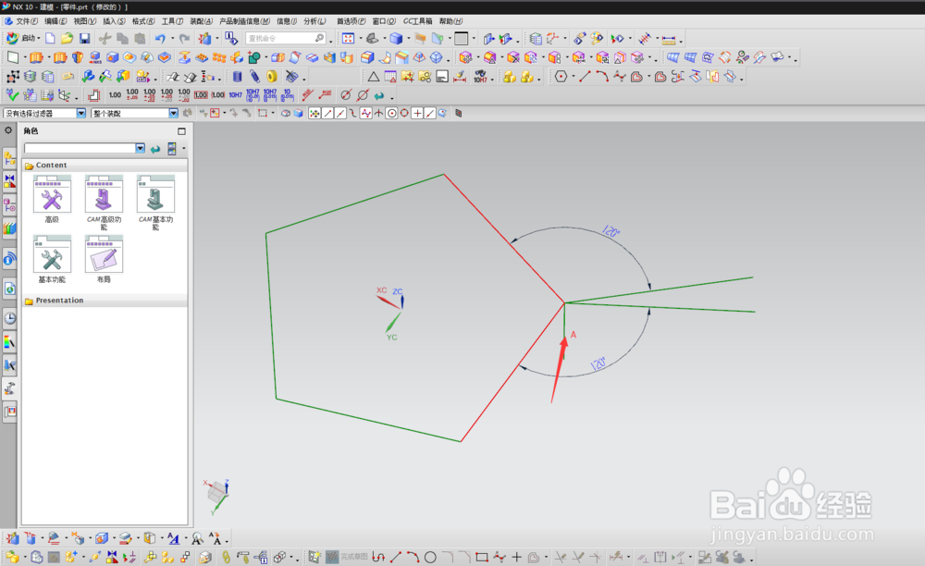
Task: Open the 格式(R) menu
Action: tap(143, 21)
